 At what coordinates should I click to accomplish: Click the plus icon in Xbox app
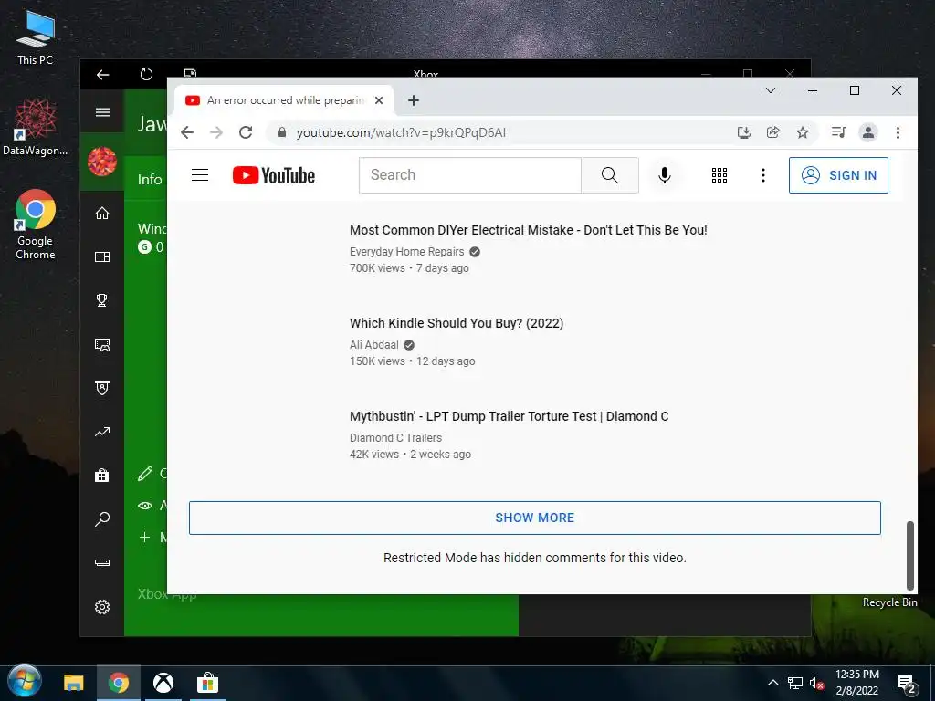point(144,537)
